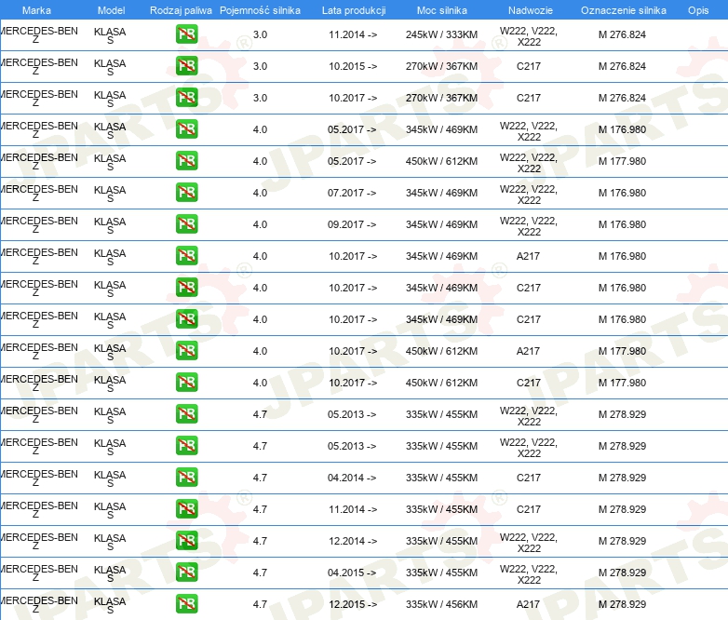Click the Model column header

pos(111,9)
